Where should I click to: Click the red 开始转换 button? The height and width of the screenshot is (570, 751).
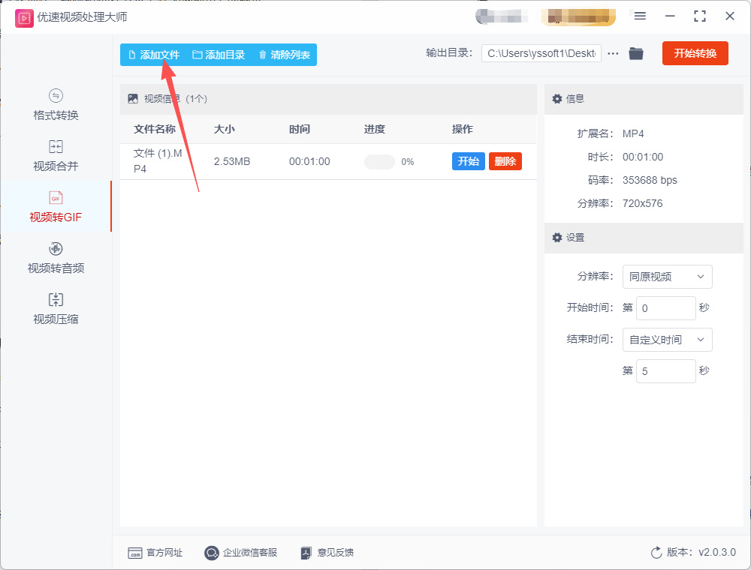[695, 53]
